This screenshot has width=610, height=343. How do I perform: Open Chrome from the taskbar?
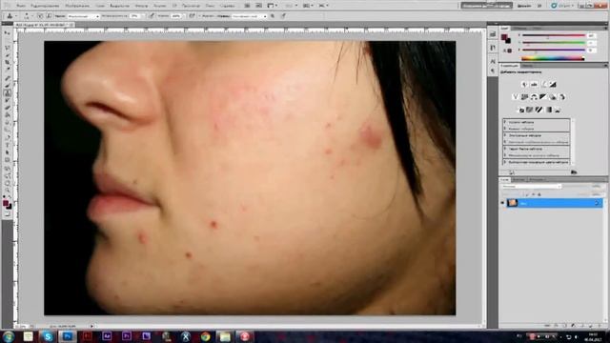[206, 336]
